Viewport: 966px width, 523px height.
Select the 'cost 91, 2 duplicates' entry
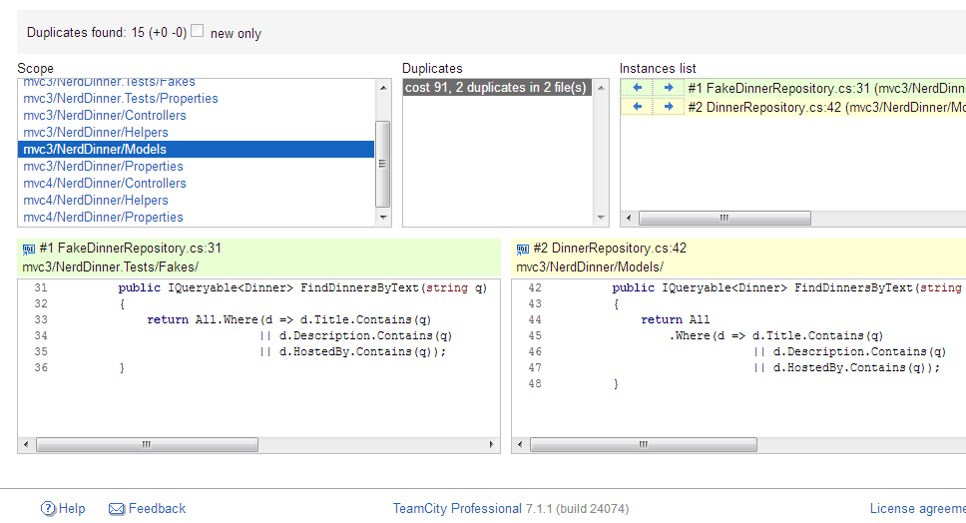tap(496, 88)
